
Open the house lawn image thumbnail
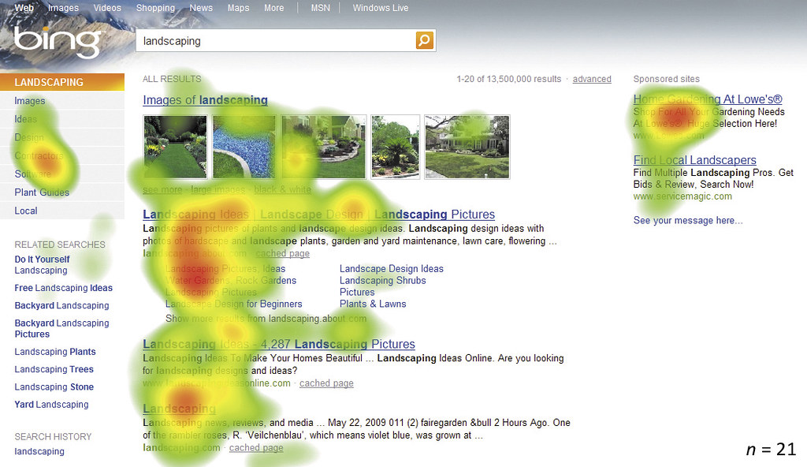coord(467,147)
